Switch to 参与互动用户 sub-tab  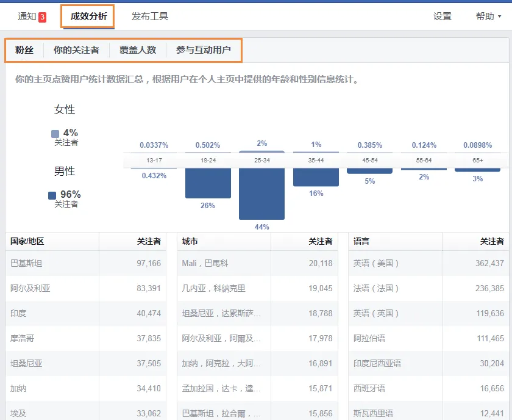click(204, 49)
